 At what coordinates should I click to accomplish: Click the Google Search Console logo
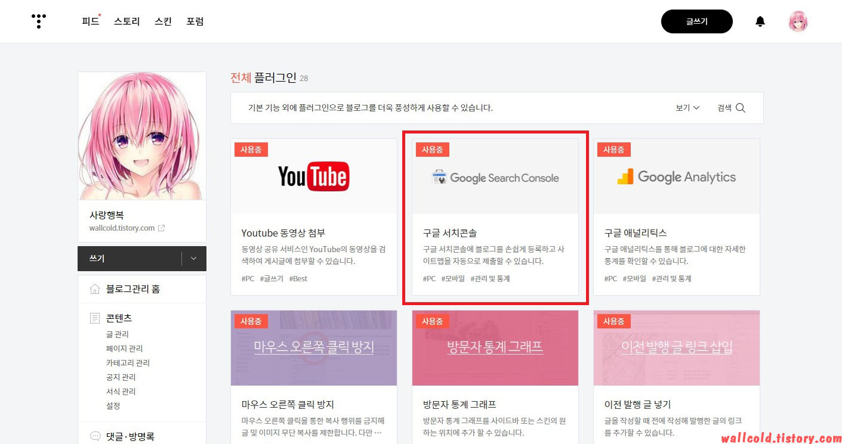[x=495, y=178]
